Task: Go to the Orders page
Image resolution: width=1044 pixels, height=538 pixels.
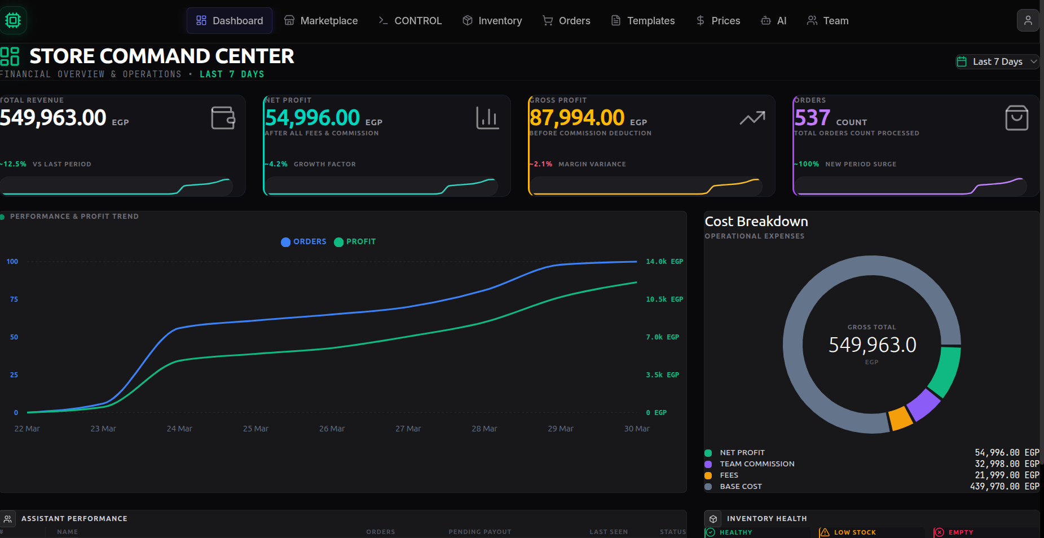Action: tap(566, 21)
